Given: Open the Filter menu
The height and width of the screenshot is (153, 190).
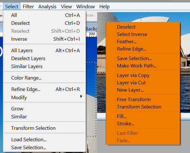Looking at the screenshot, I should pos(28,6).
